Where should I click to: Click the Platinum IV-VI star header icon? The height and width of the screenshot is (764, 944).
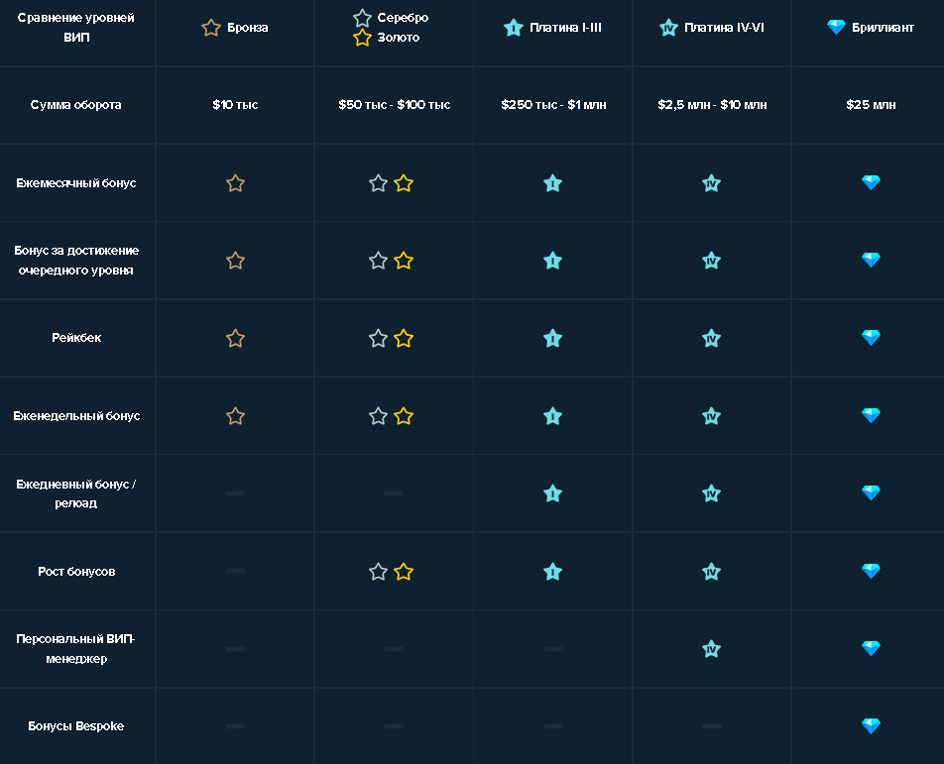tap(668, 28)
